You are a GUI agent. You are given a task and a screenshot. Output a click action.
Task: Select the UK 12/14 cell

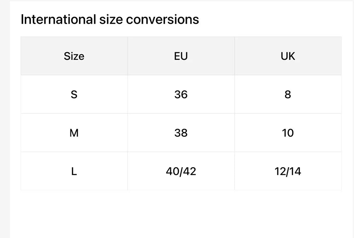click(x=288, y=171)
